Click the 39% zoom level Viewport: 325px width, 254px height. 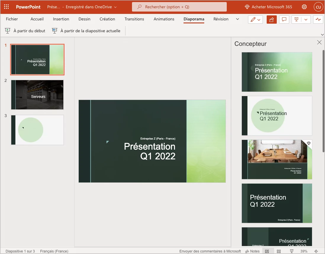(304, 251)
